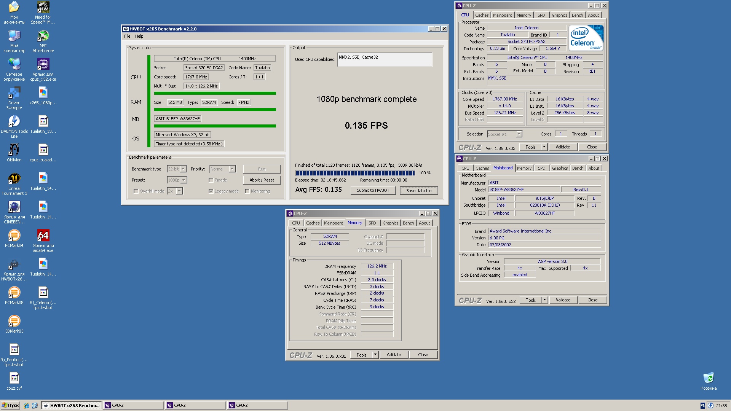Click the benchmark progress bar
The height and width of the screenshot is (411, 731).
click(x=355, y=173)
